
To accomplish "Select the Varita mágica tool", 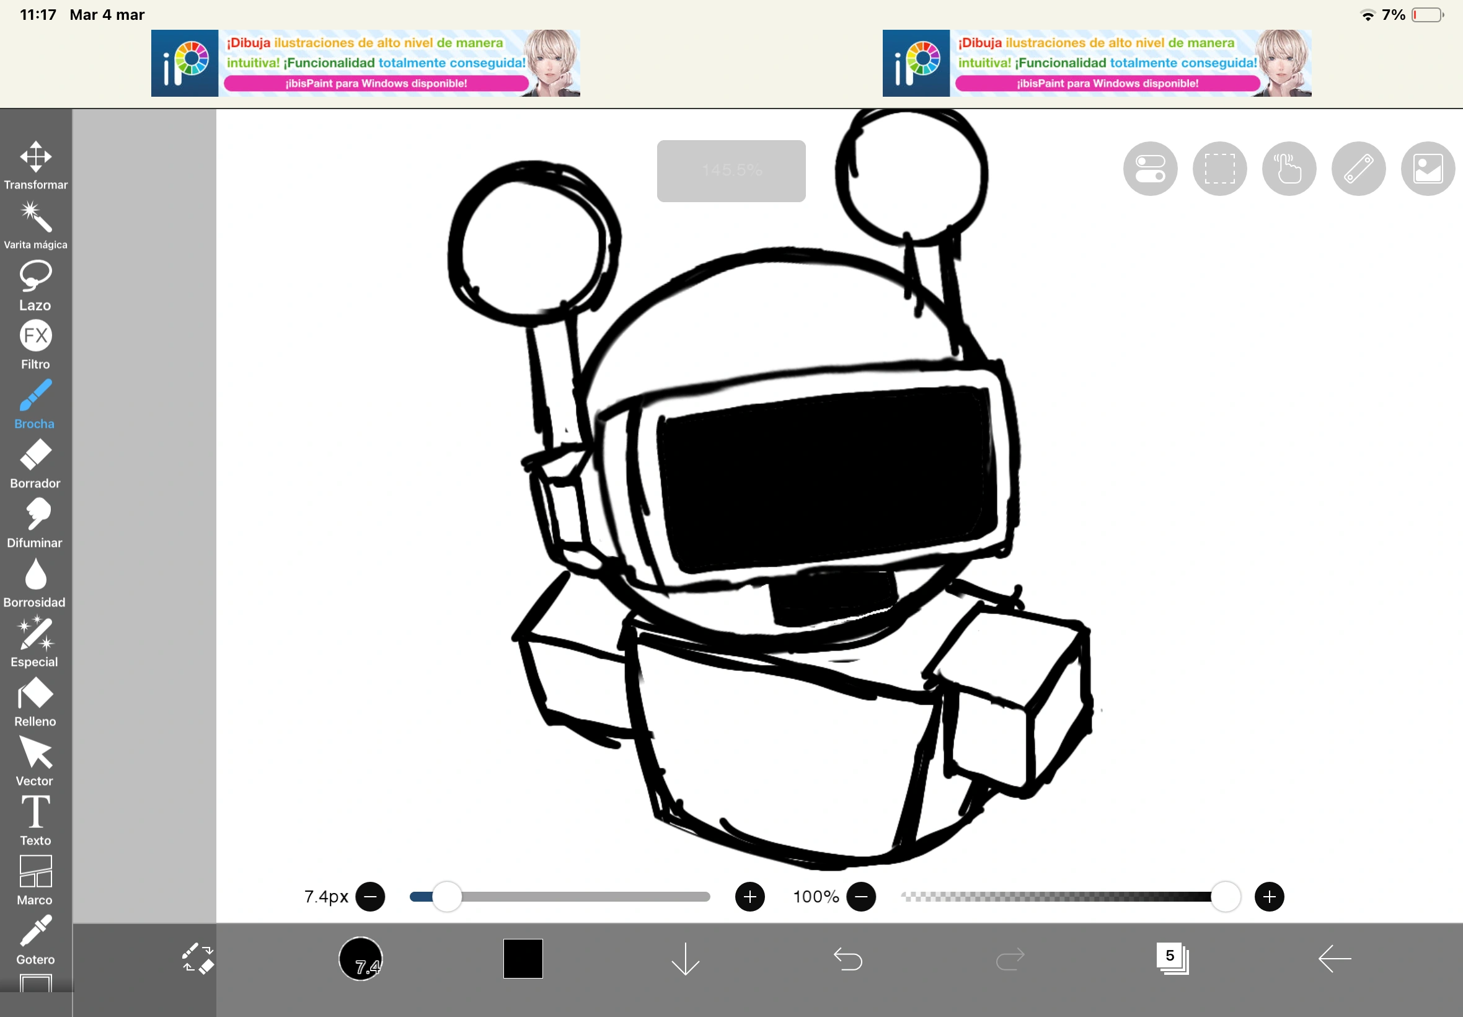I will tap(36, 223).
